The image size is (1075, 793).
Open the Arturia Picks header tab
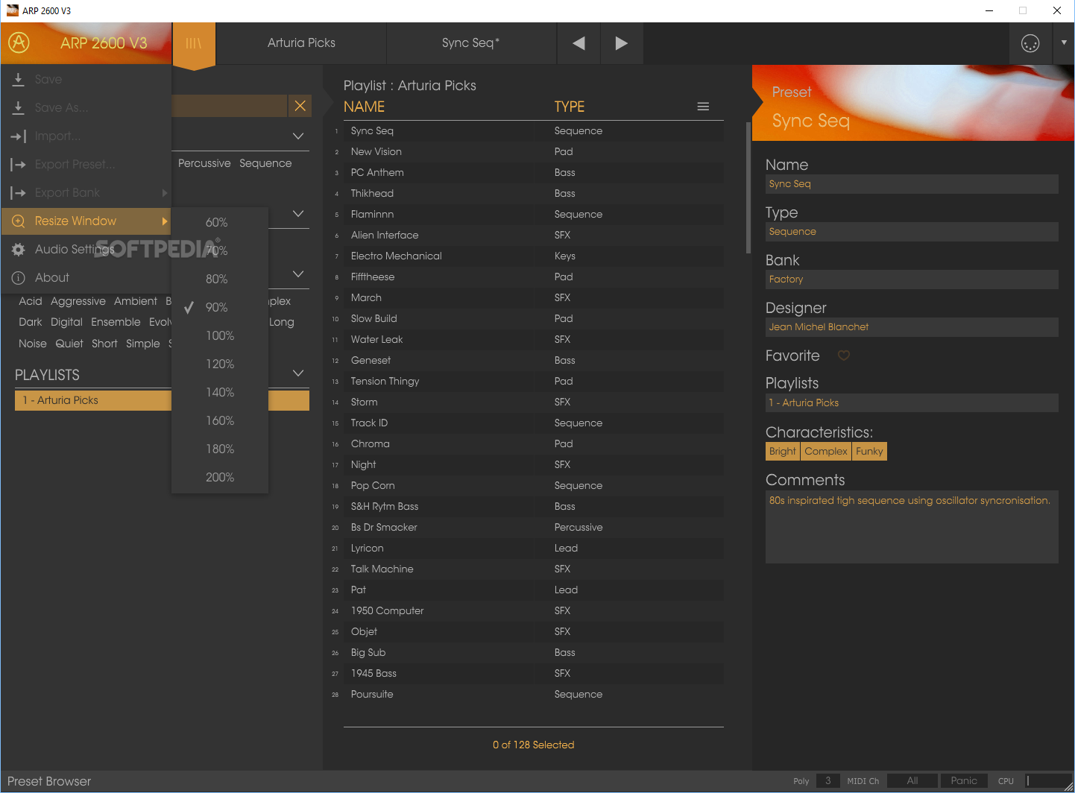301,43
